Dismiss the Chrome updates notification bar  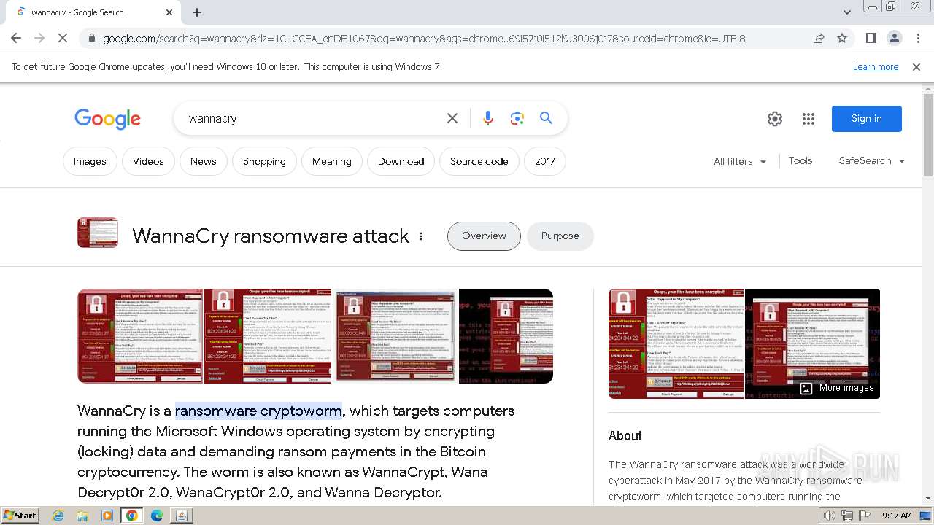[916, 67]
